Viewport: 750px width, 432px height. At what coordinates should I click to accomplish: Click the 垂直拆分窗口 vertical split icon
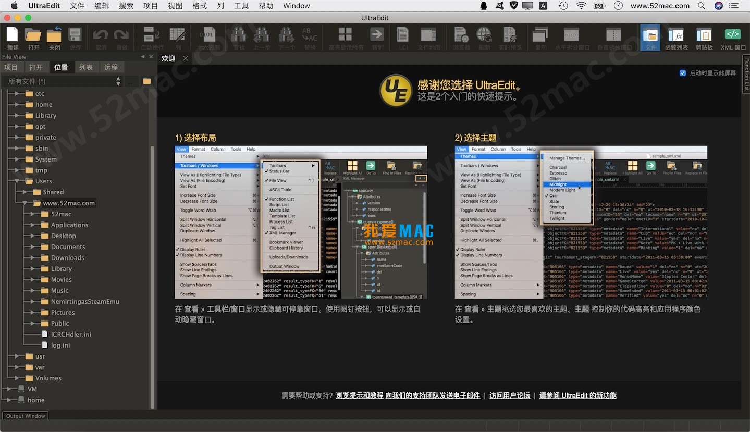point(613,34)
